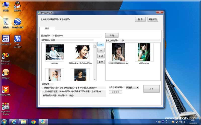Click the large 上传 upload button
This screenshot has height=125, width=201.
point(151,89)
